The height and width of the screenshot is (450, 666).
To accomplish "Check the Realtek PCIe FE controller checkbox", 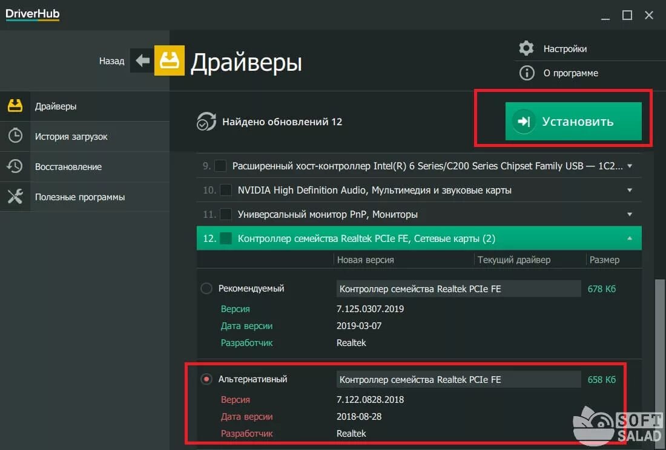I will [x=226, y=238].
